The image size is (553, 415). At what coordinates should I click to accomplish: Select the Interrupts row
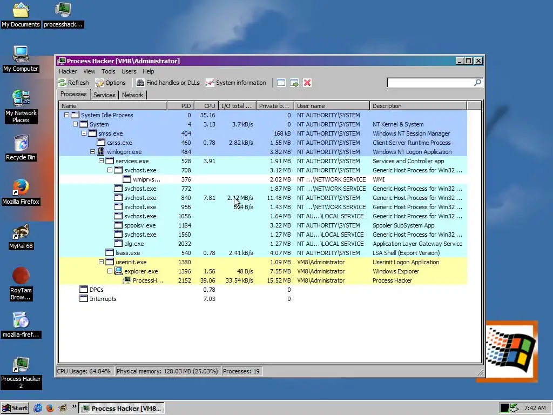(x=263, y=298)
